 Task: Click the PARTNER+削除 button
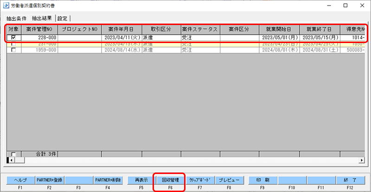(x=108, y=180)
